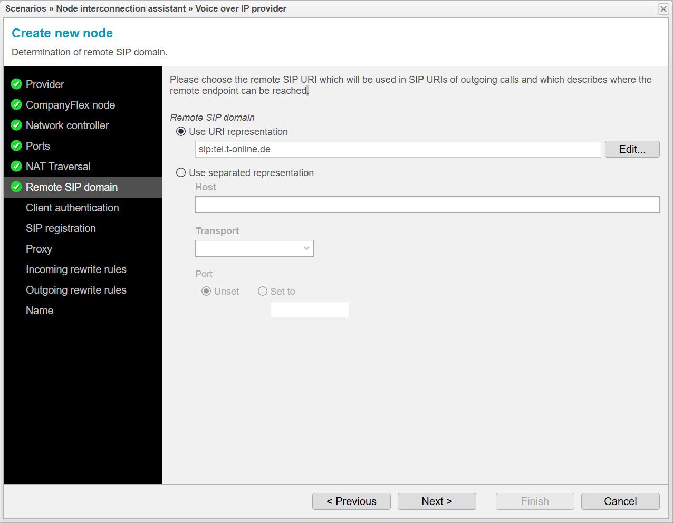The width and height of the screenshot is (673, 523).
Task: Go to the Client authentication step
Action: click(x=72, y=208)
